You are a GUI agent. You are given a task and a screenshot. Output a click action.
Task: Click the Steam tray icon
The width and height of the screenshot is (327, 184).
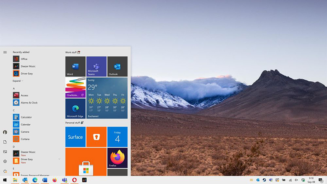pos(264,180)
